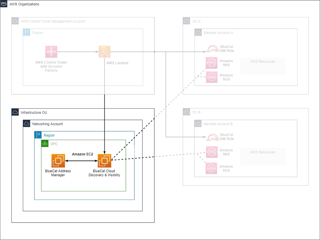
Task: Select the Amazon SQS icon in Member Account A
Action: point(211,76)
